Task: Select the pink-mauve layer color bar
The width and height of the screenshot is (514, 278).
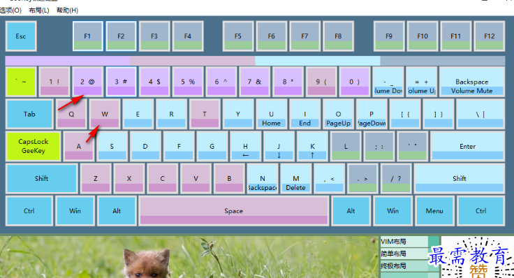Action: click(193, 61)
